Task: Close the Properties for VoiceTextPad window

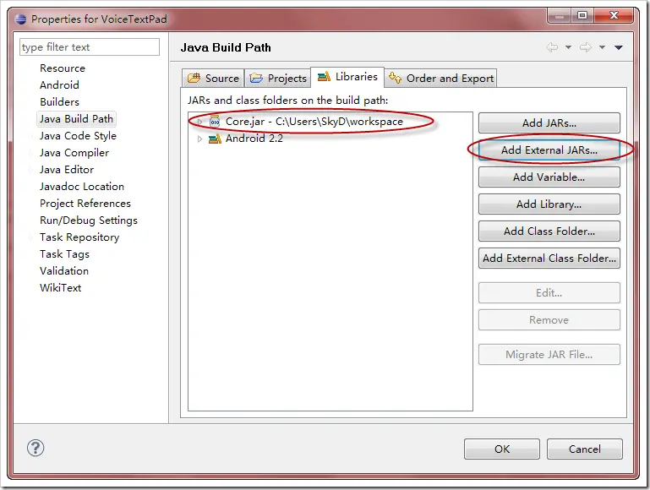Action: [x=614, y=16]
